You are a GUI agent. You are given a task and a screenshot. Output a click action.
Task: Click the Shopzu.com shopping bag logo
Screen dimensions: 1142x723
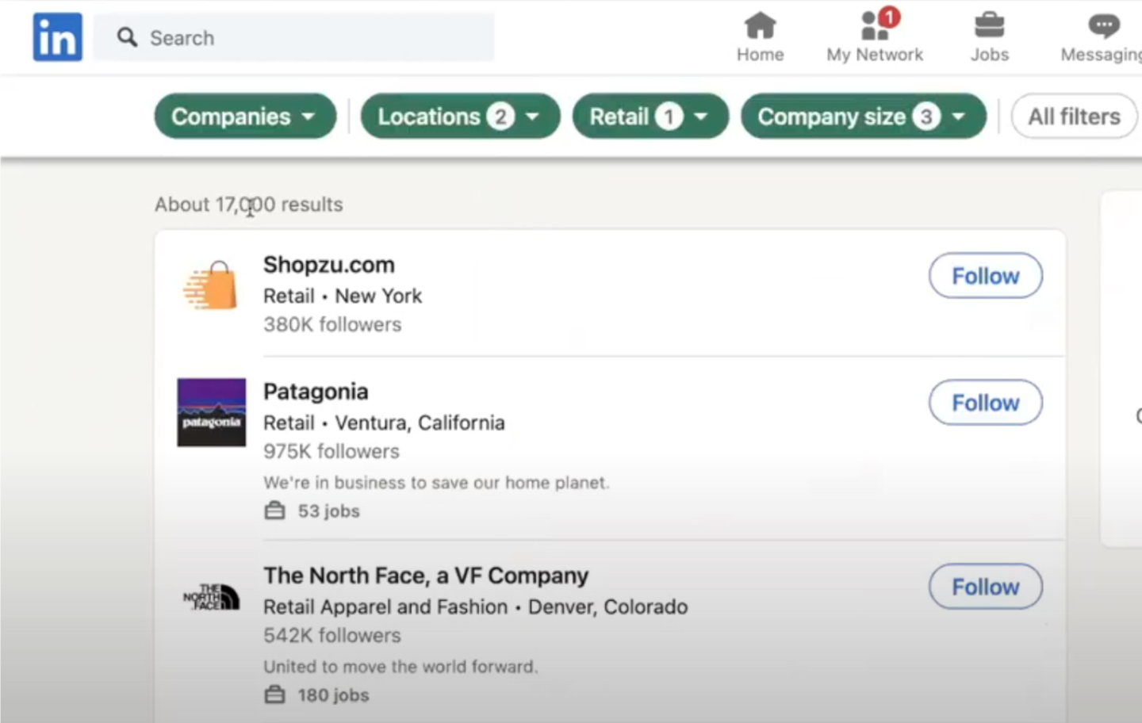click(210, 285)
